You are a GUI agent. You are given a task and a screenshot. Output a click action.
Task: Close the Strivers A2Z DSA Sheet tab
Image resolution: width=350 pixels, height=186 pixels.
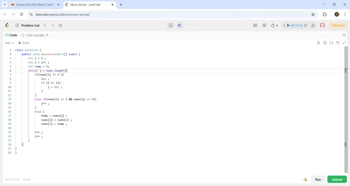58,5
